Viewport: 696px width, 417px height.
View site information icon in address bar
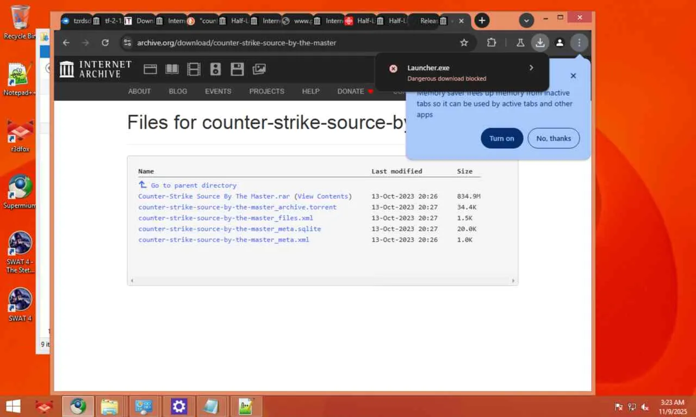click(127, 42)
